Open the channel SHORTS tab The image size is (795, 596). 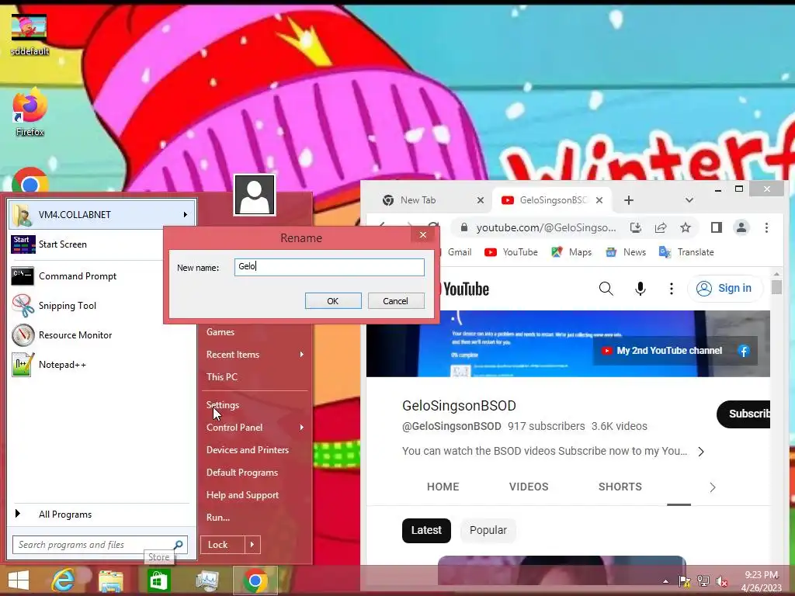tap(620, 487)
